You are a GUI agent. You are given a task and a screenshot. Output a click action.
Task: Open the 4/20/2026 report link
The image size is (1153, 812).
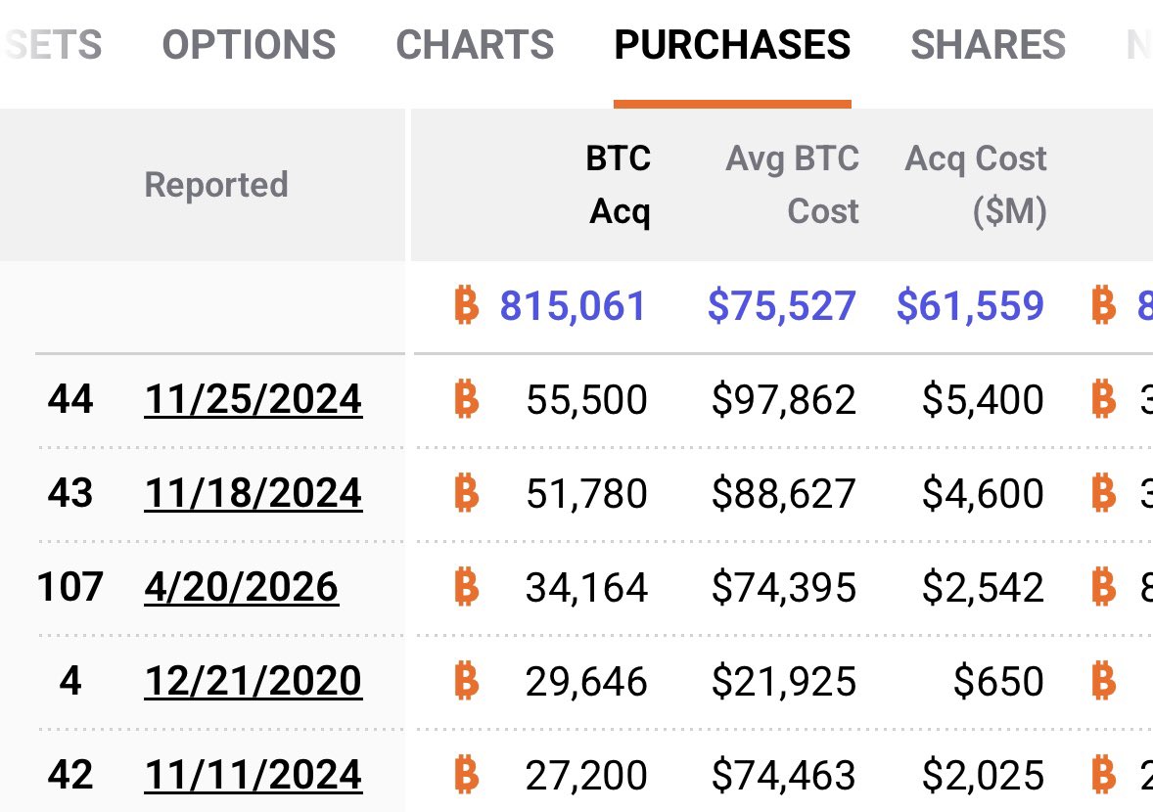click(x=242, y=587)
